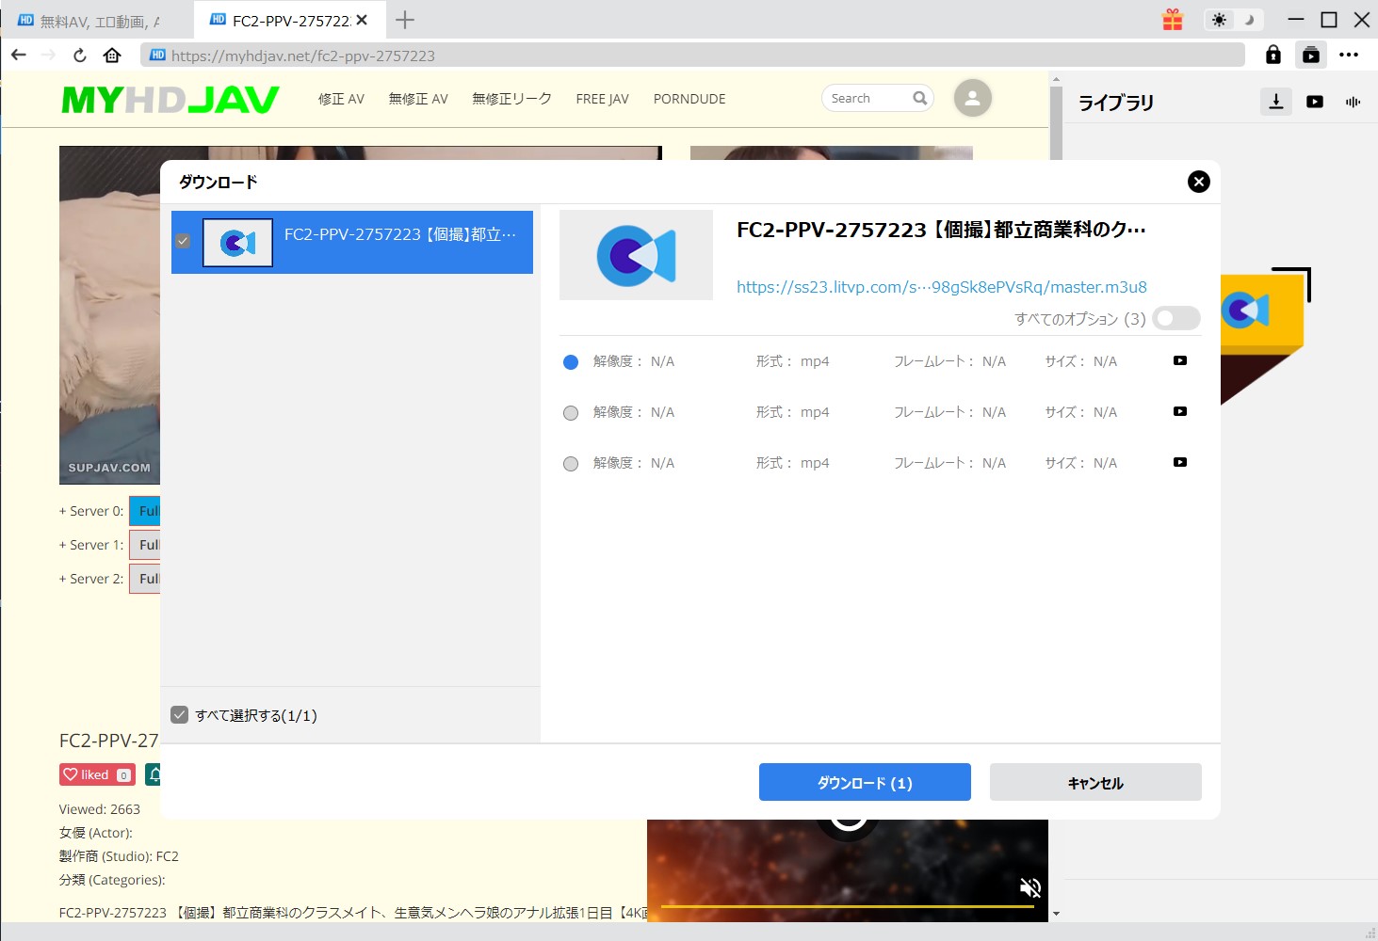
Task: Select the first resolution radio option
Action: (x=571, y=361)
